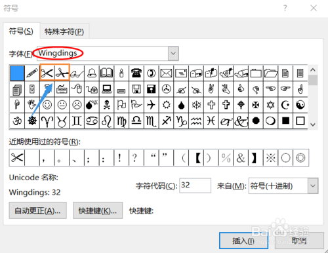Open the Wingdings font dropdown
Screen dimensions: 328x253
pos(173,53)
